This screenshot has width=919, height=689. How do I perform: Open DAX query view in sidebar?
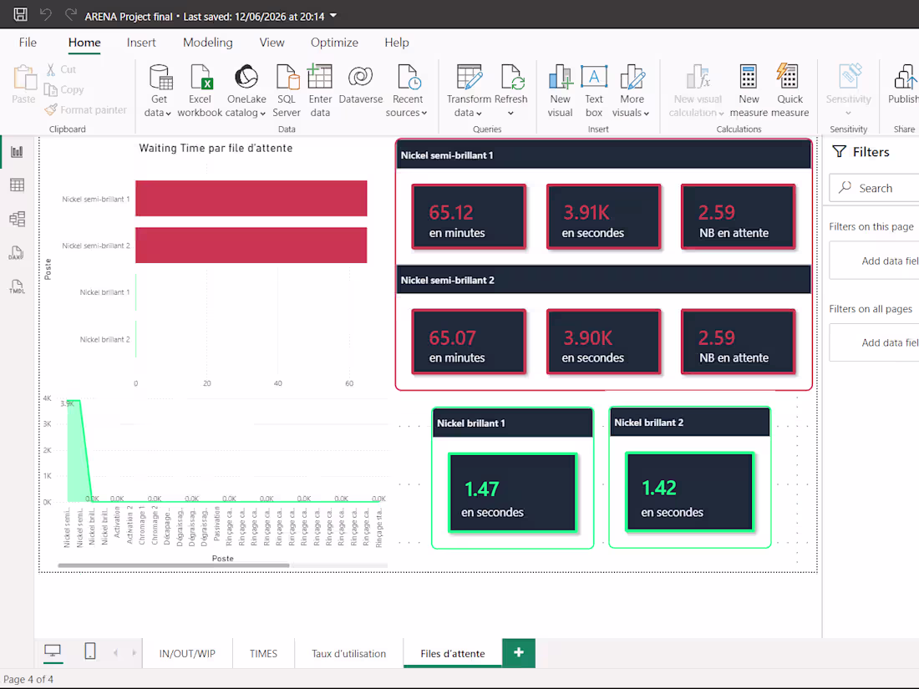pyautogui.click(x=17, y=253)
